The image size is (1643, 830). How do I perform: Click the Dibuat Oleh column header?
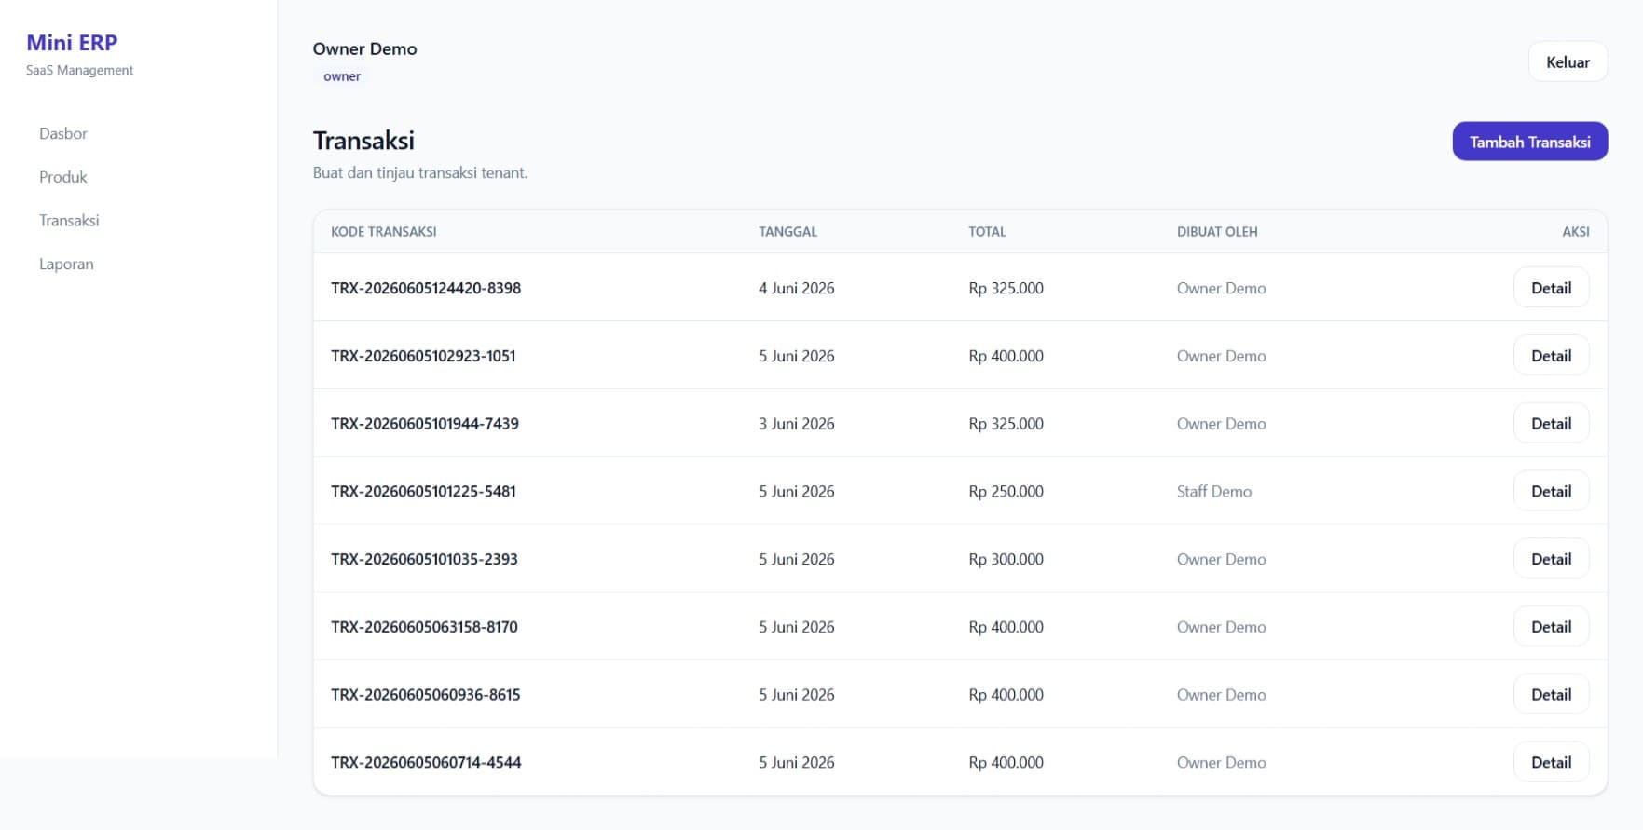1217,232
